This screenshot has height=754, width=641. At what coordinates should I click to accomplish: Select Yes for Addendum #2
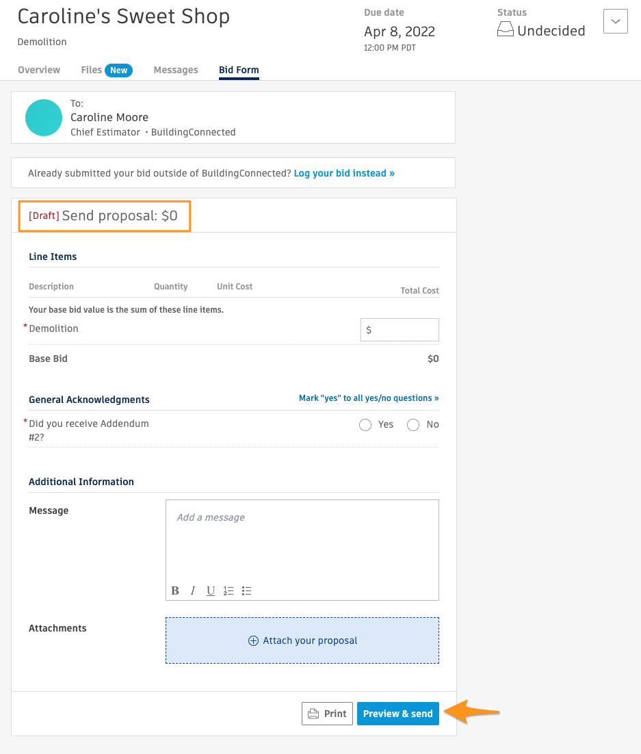365,425
